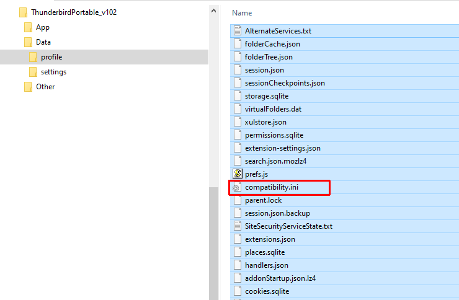This screenshot has width=459, height=300.
Task: Click the prefs.js script icon
Action: pos(238,174)
